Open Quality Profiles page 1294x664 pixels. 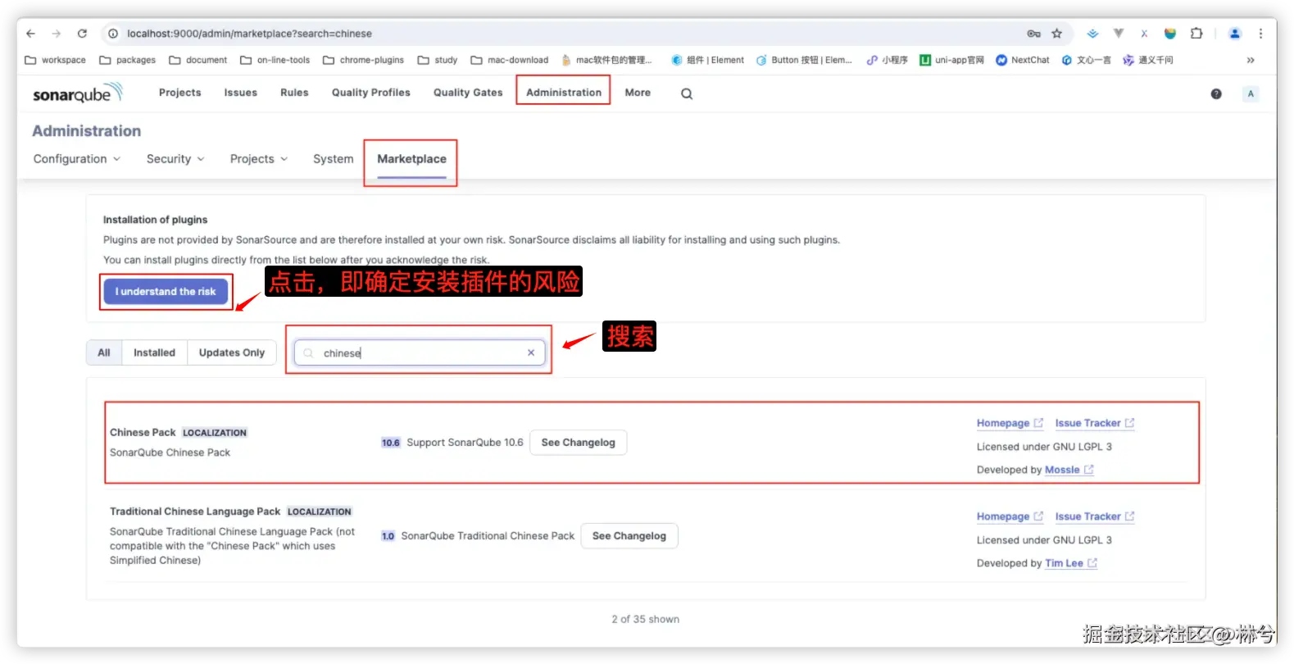coord(371,93)
